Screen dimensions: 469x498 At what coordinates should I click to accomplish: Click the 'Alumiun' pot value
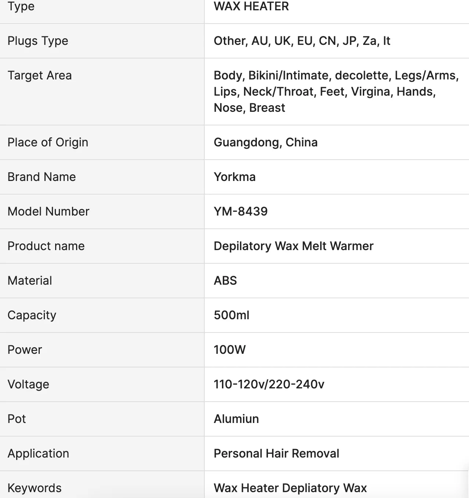pyautogui.click(x=236, y=419)
